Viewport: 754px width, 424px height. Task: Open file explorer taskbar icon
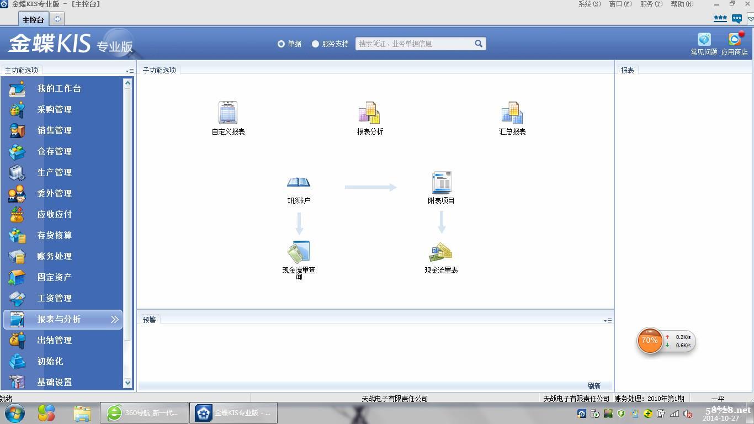pos(82,413)
